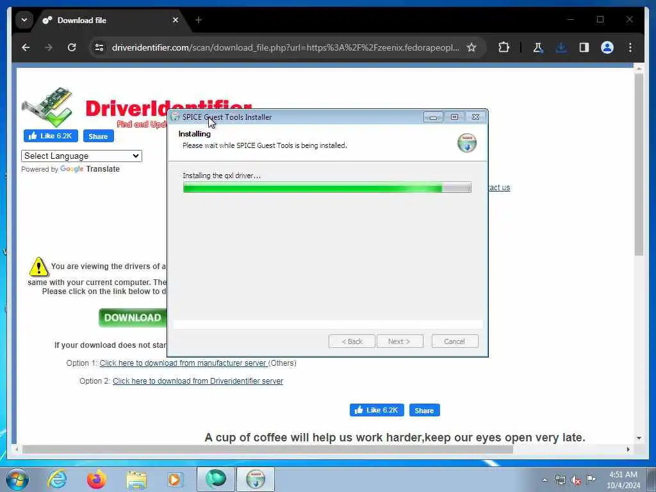Screen dimensions: 656x492
Task: Click the horizontal page scrollbar thumb
Action: pyautogui.click(x=268, y=449)
